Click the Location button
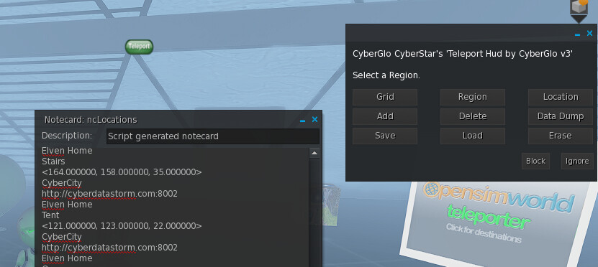Viewport: 598px width, 267px height. [561, 97]
